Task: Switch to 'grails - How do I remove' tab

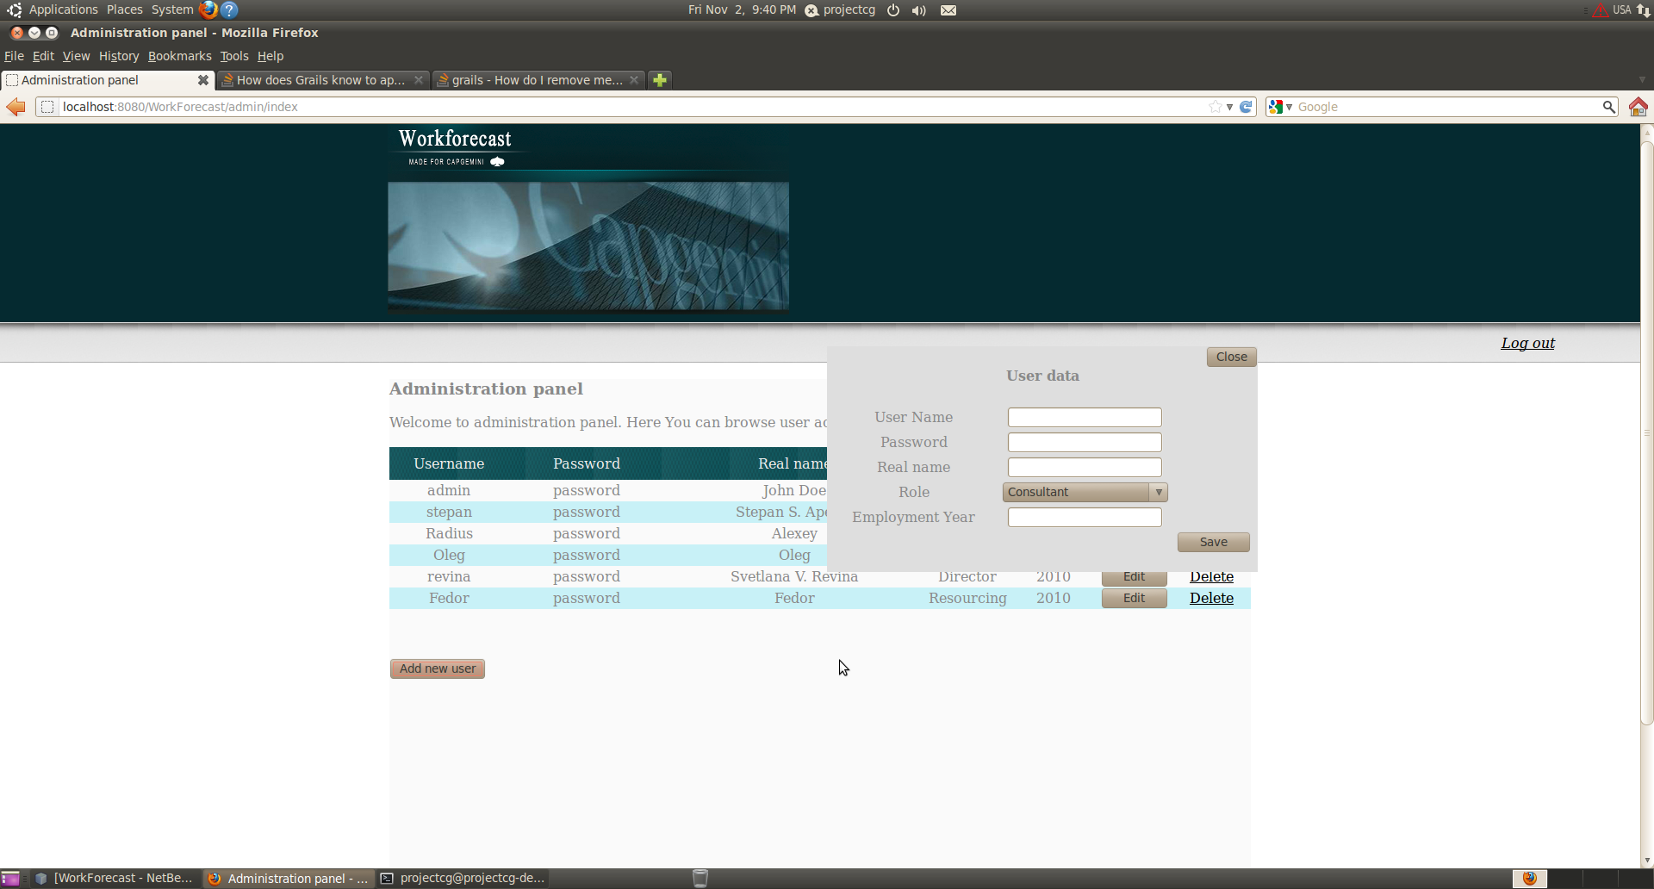Action: point(537,80)
